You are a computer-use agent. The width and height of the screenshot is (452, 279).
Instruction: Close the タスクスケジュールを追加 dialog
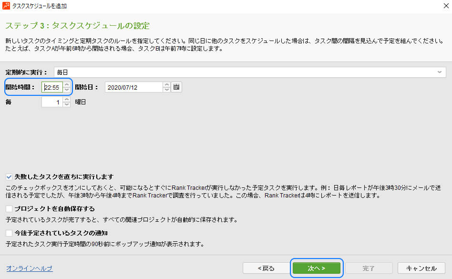446,6
